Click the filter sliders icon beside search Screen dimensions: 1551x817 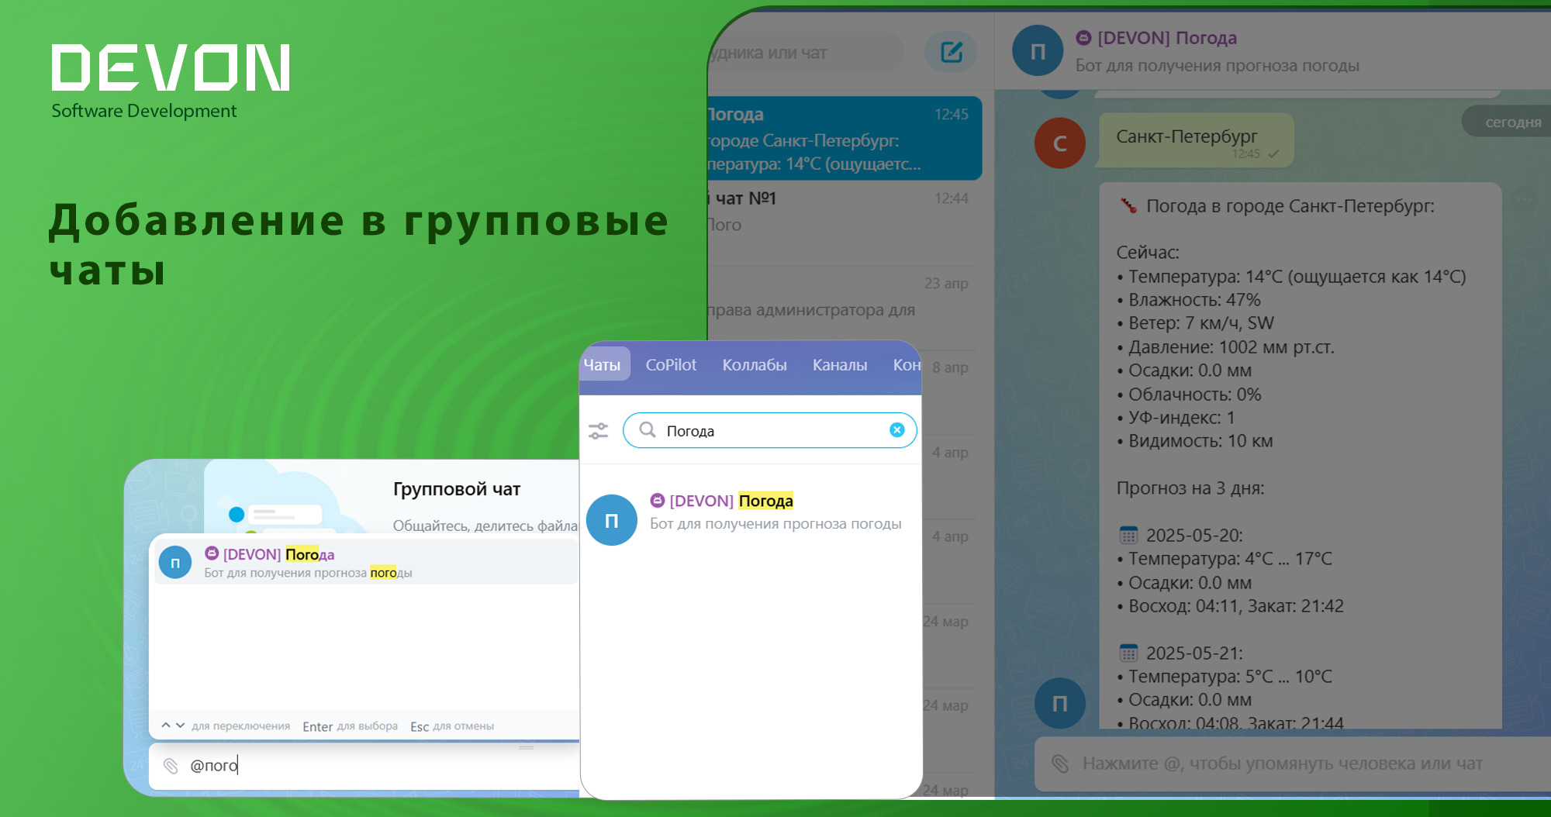(x=598, y=431)
